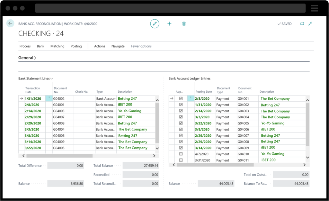Add new record with plus icon
The width and height of the screenshot is (329, 201).
(169, 24)
